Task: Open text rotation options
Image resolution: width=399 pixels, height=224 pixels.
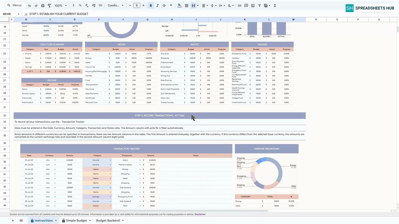Action: click(x=230, y=6)
